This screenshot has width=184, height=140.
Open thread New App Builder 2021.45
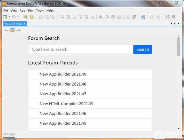coord(90,123)
